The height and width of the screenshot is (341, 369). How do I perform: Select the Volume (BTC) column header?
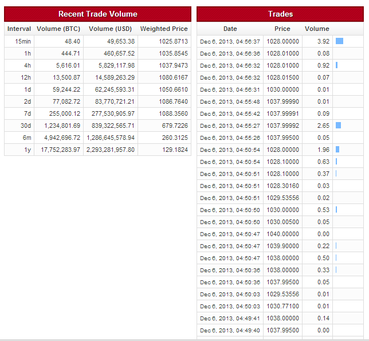click(x=58, y=29)
